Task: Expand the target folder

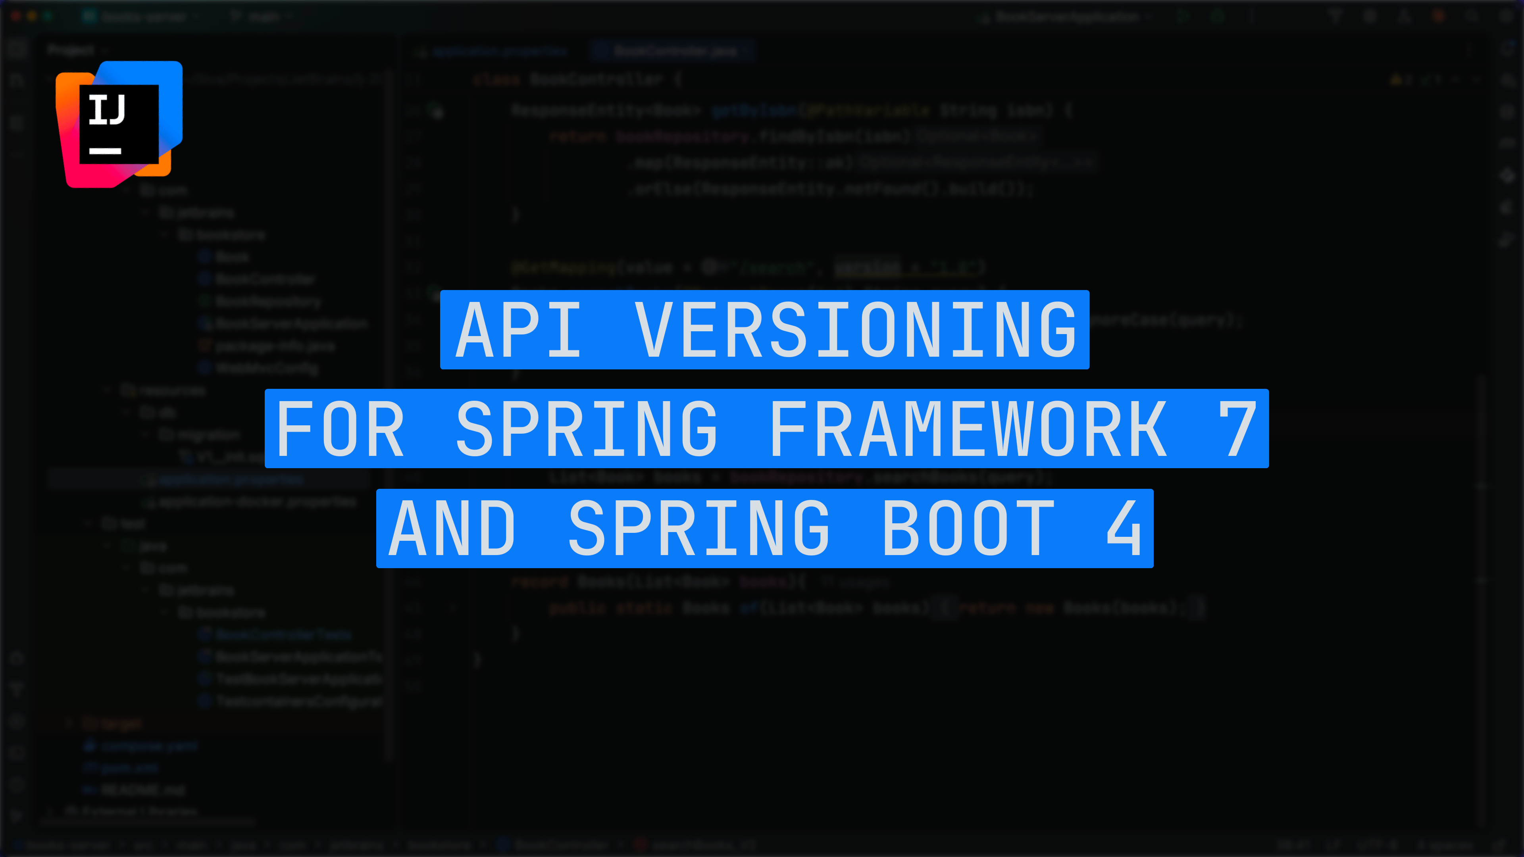Action: [x=69, y=723]
